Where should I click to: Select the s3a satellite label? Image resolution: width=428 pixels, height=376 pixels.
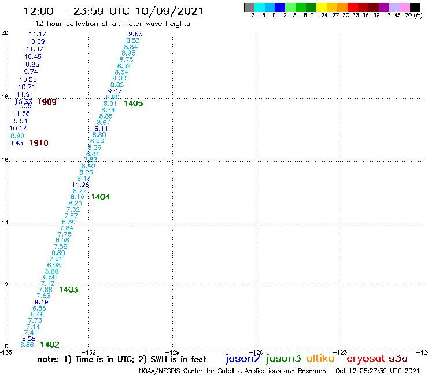tap(398, 359)
